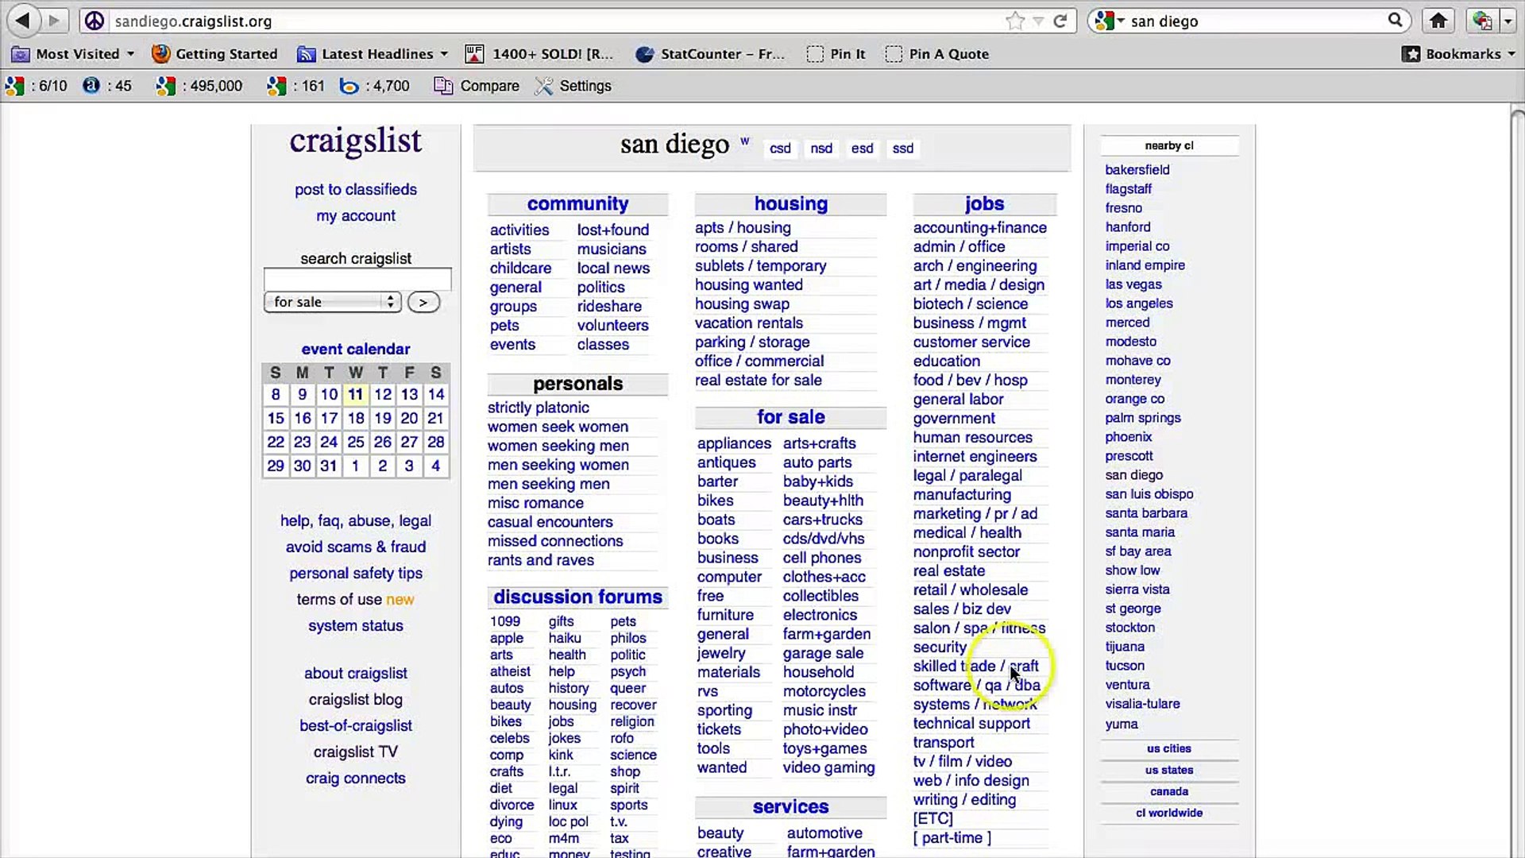Select the 'for sale' dropdown filter
The image size is (1525, 858).
[330, 302]
